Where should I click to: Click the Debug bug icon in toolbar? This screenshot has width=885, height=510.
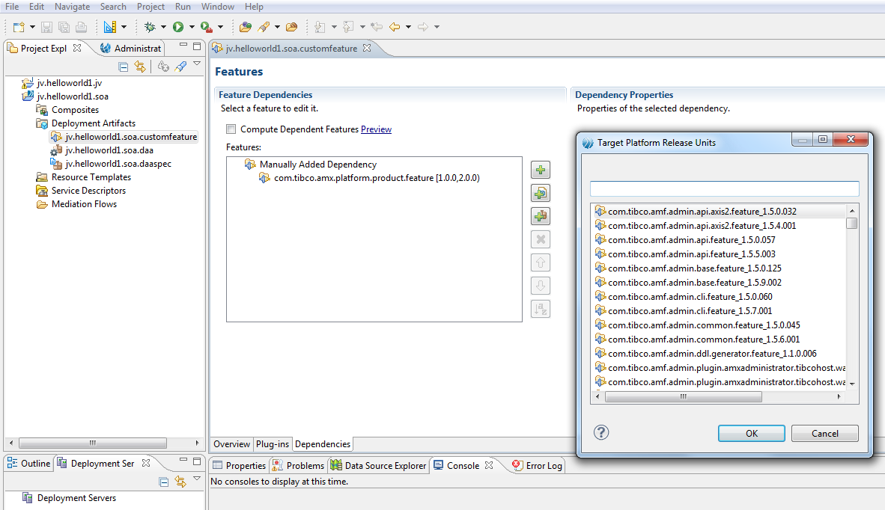(150, 27)
